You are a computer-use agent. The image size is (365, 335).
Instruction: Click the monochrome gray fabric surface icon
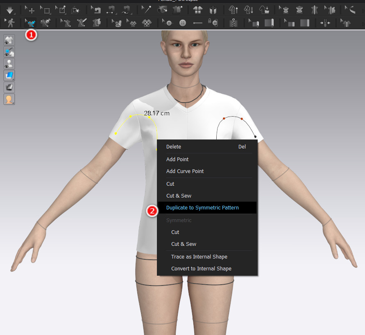9,87
